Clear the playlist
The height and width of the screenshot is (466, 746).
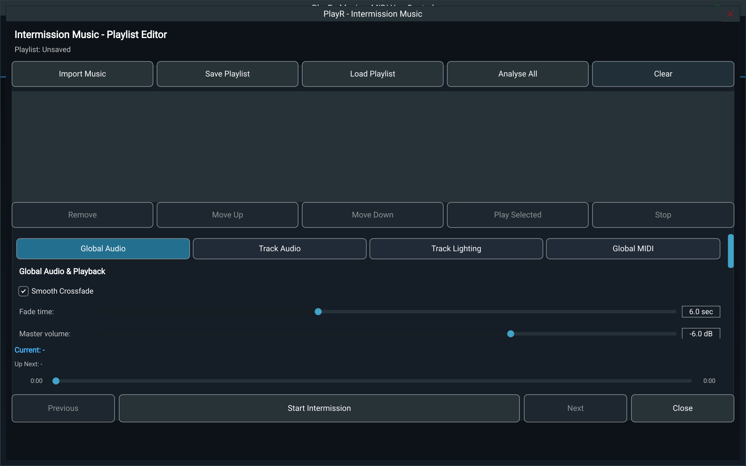pos(663,74)
